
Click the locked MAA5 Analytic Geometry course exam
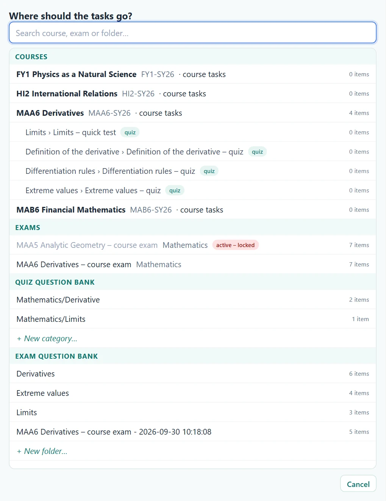click(192, 245)
